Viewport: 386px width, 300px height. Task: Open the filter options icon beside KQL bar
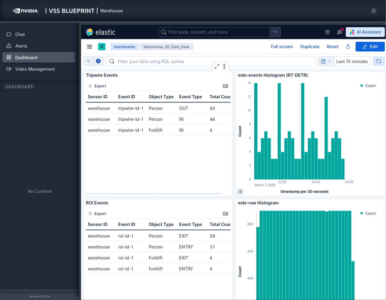(88, 61)
